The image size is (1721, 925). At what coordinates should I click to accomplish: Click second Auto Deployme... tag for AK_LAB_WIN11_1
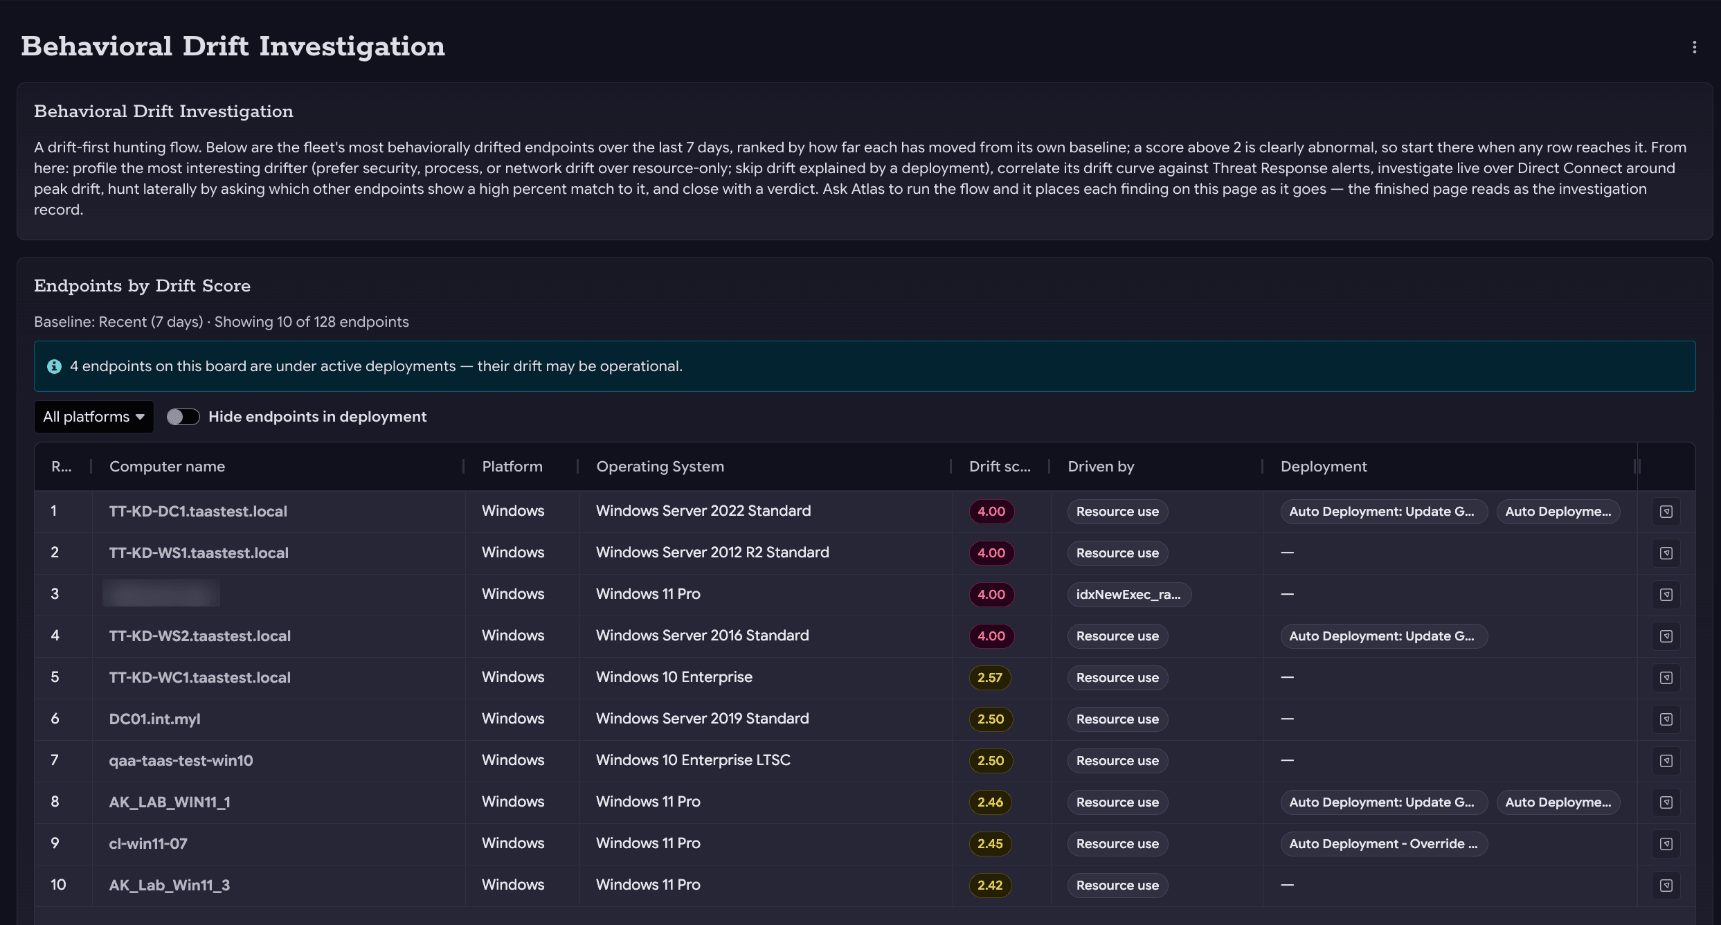pos(1558,802)
